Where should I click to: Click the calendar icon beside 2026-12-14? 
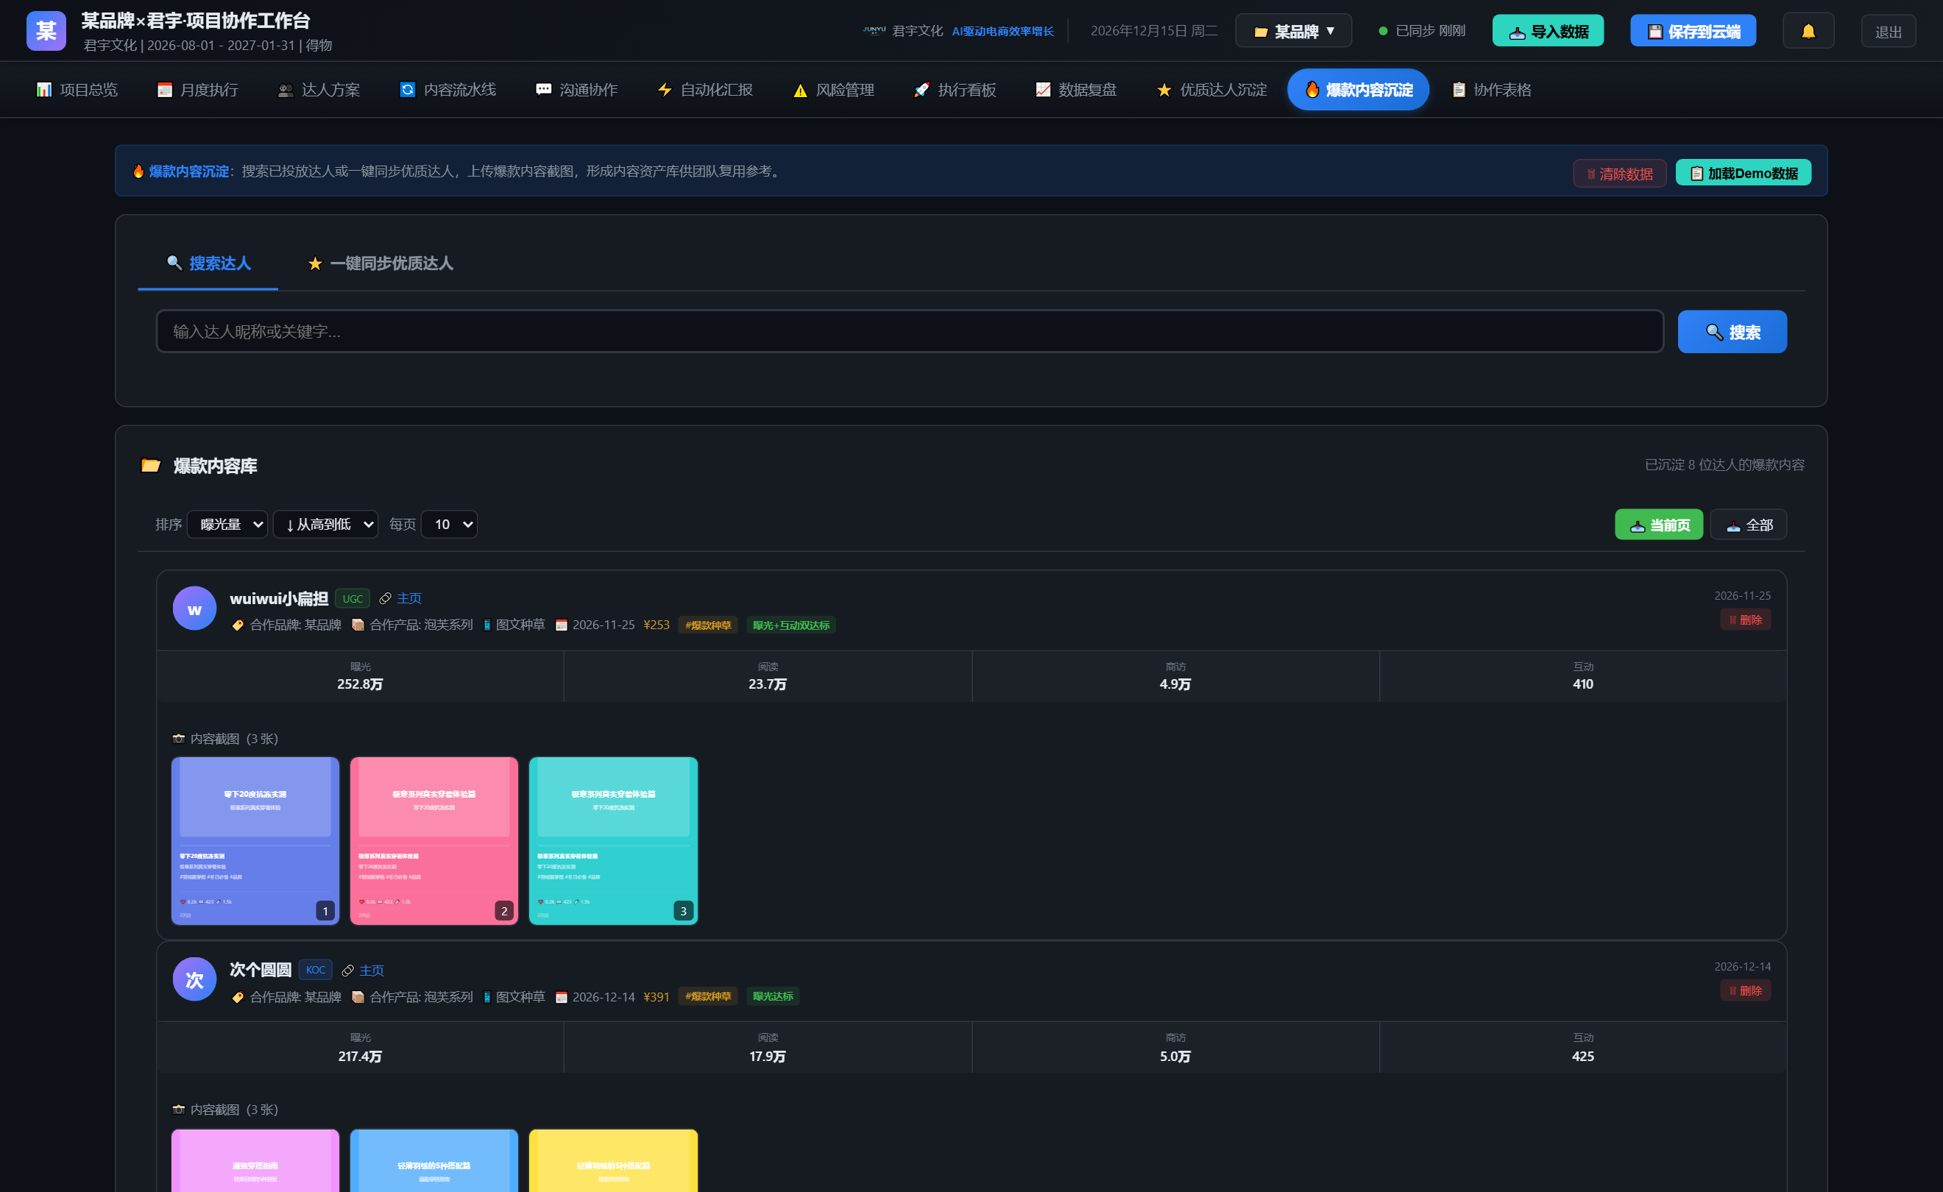click(x=562, y=997)
